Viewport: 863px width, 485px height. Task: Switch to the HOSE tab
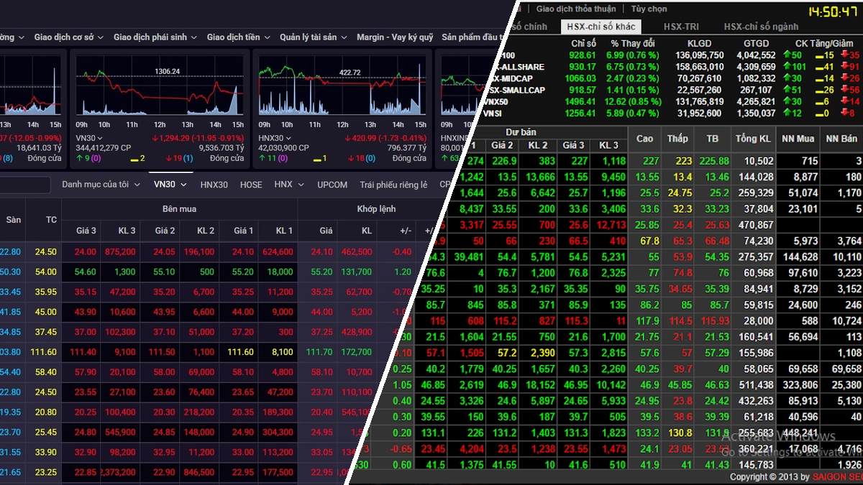point(251,185)
